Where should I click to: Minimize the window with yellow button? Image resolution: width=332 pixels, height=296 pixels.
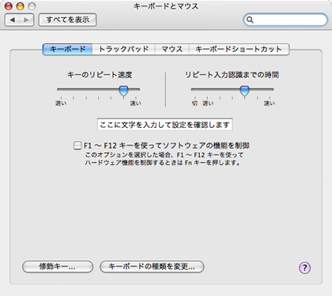[21, 6]
